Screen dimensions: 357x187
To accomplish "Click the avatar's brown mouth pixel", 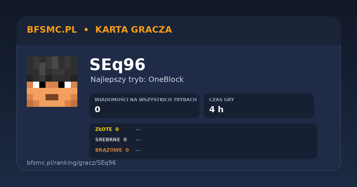I will point(52,97).
